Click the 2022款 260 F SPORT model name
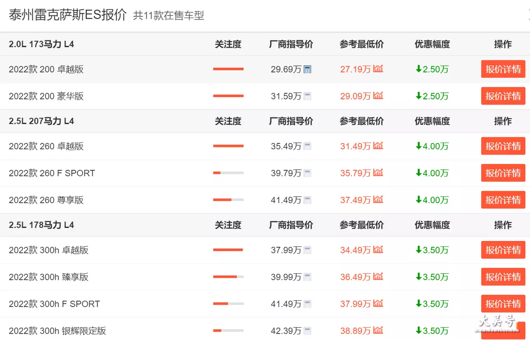Image resolution: width=530 pixels, height=340 pixels. click(52, 173)
